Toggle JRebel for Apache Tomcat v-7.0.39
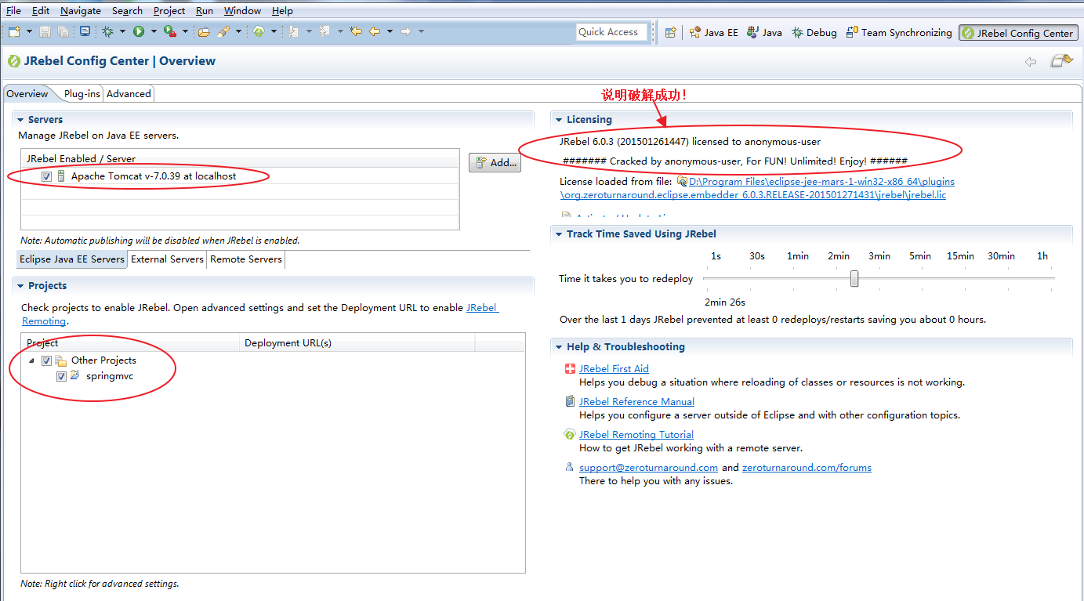 click(46, 177)
